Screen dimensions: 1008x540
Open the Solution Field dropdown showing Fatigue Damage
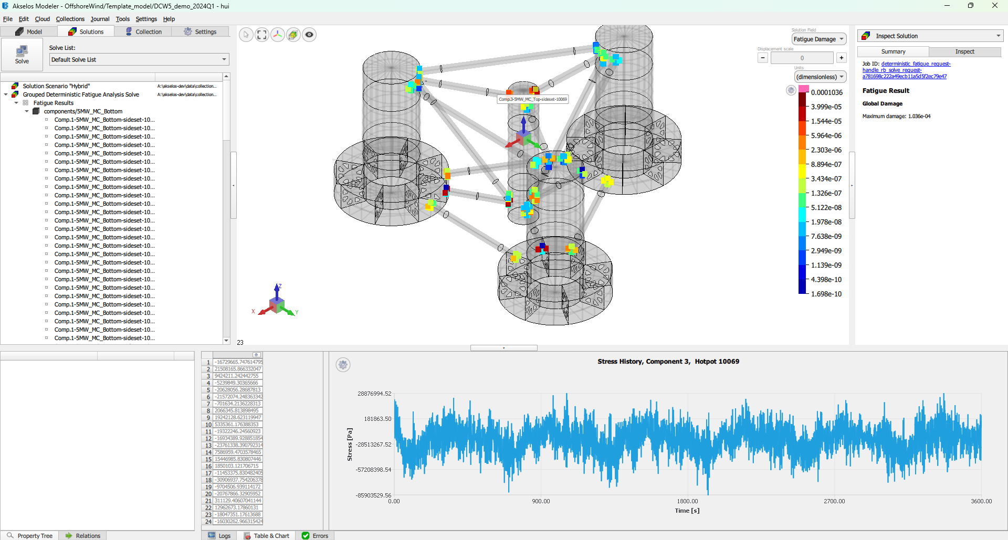pos(818,39)
